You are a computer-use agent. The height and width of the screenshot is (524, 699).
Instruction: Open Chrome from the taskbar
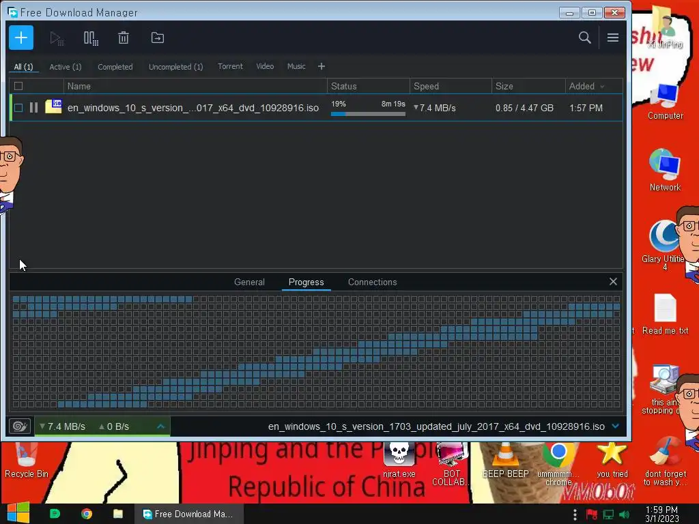tap(87, 514)
